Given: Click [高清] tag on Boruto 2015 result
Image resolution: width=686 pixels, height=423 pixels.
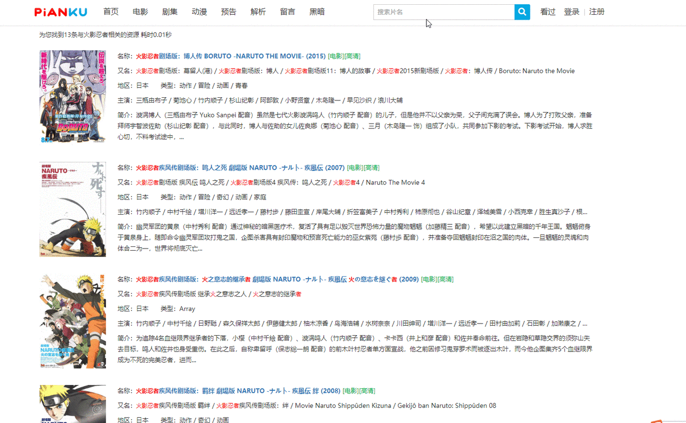Looking at the screenshot, I should point(352,56).
